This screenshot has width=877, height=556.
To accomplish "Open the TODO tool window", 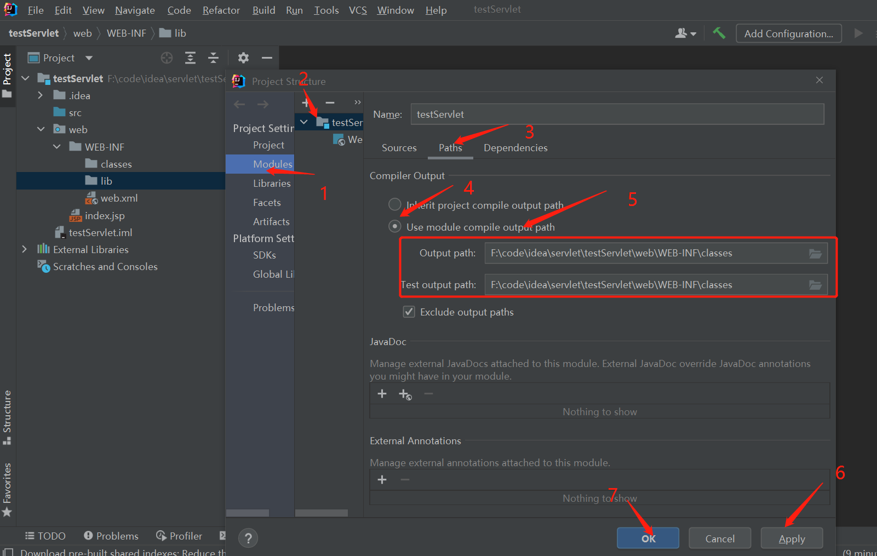I will pyautogui.click(x=45, y=536).
